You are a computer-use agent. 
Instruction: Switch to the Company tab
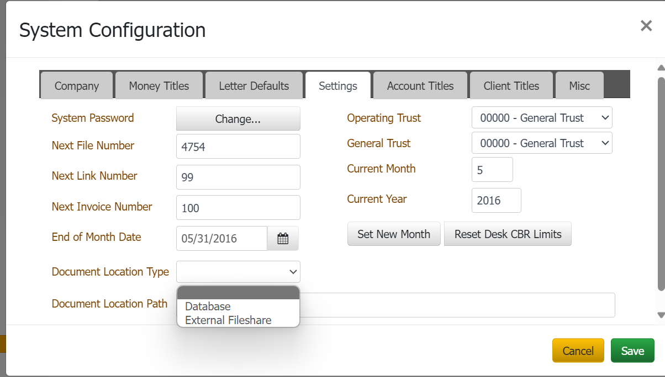(77, 86)
